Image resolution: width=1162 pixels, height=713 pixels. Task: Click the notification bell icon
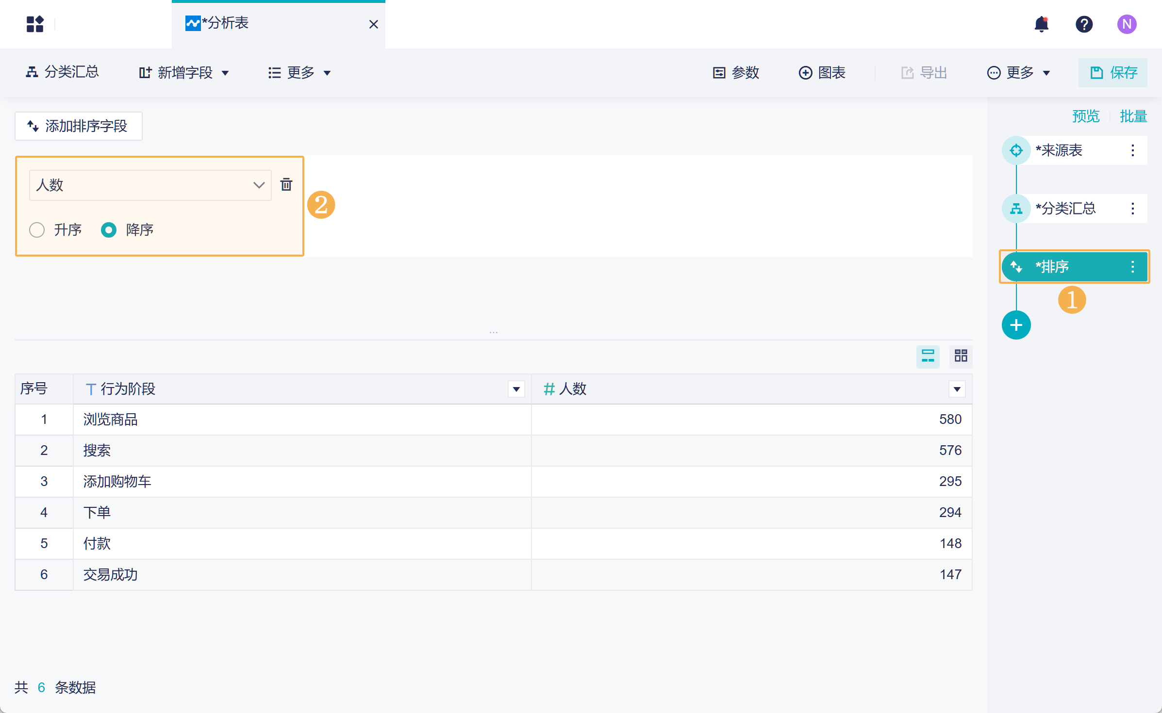click(1042, 24)
